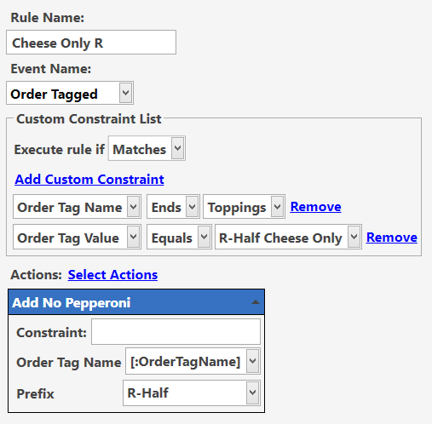Click the Rule Name text field

(91, 43)
